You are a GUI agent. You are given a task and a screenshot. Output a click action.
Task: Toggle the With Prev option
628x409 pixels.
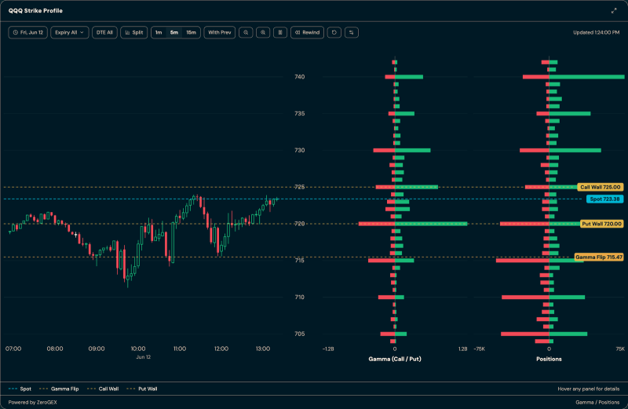(x=220, y=32)
